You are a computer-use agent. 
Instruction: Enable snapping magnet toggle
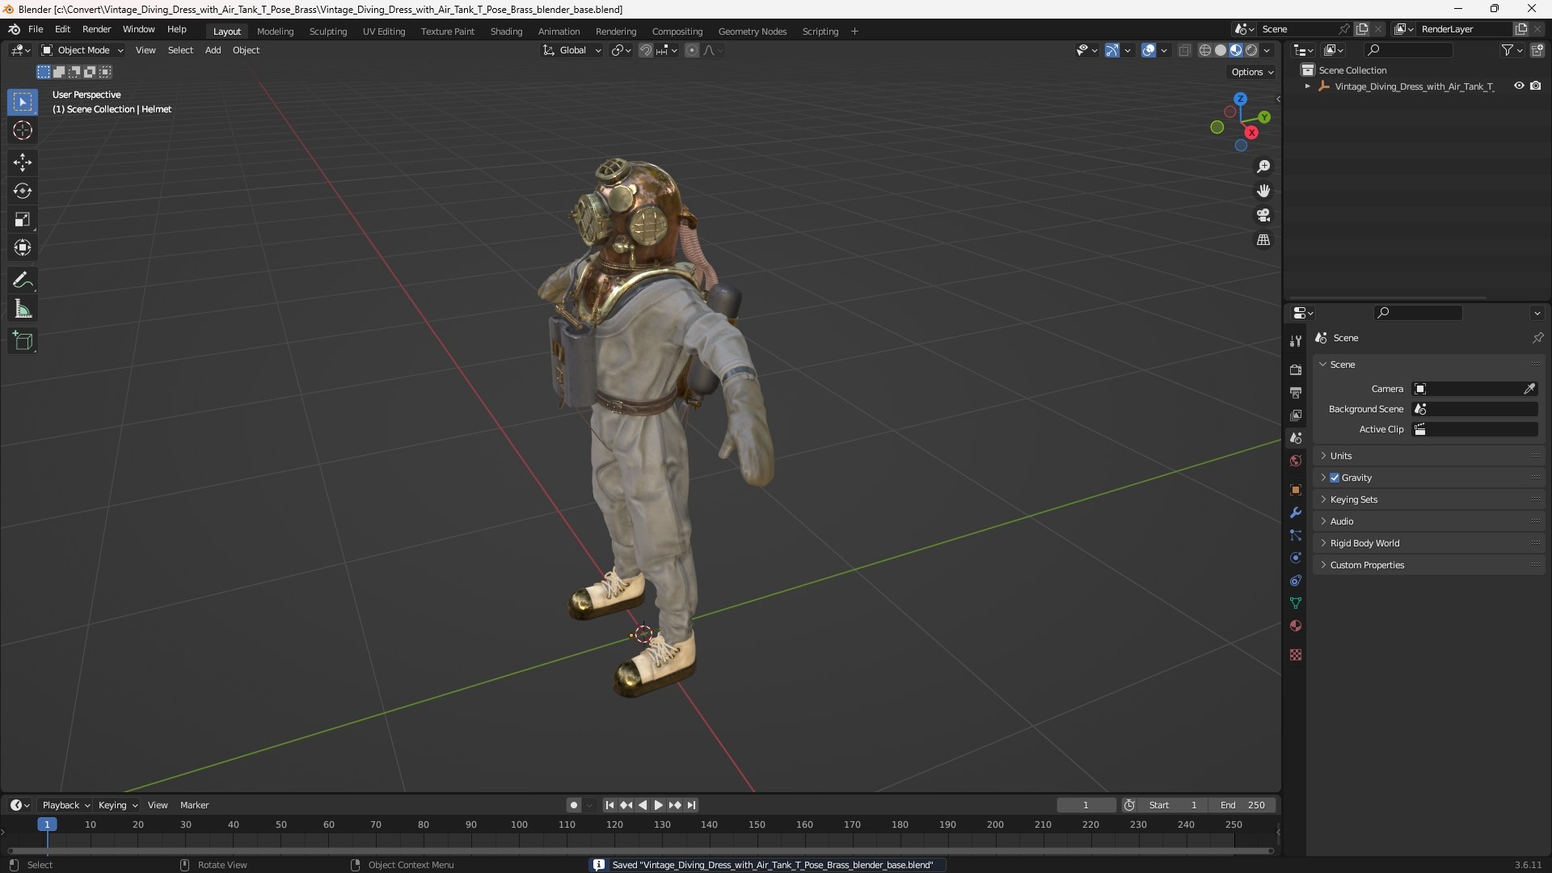coord(645,50)
